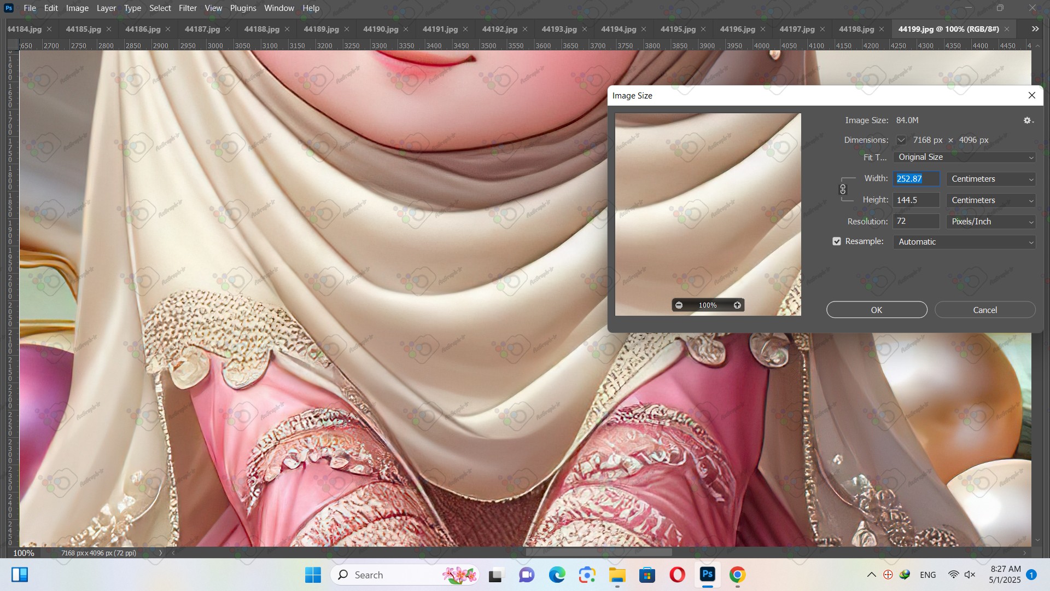Switch to the 44190.jpg tab
This screenshot has width=1050, height=591.
coord(381,29)
